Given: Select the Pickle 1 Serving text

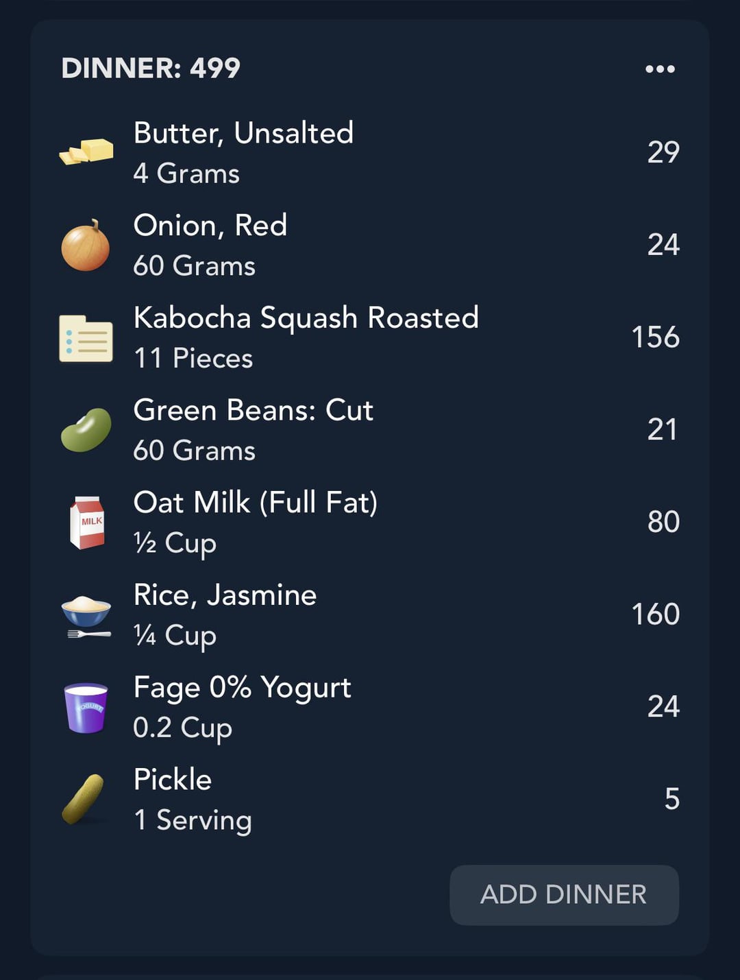Looking at the screenshot, I should 193,800.
